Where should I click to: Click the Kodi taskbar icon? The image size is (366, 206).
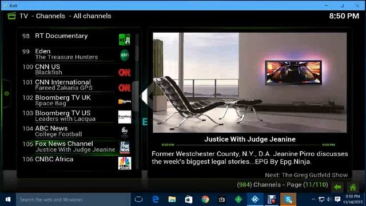pyautogui.click(x=255, y=200)
